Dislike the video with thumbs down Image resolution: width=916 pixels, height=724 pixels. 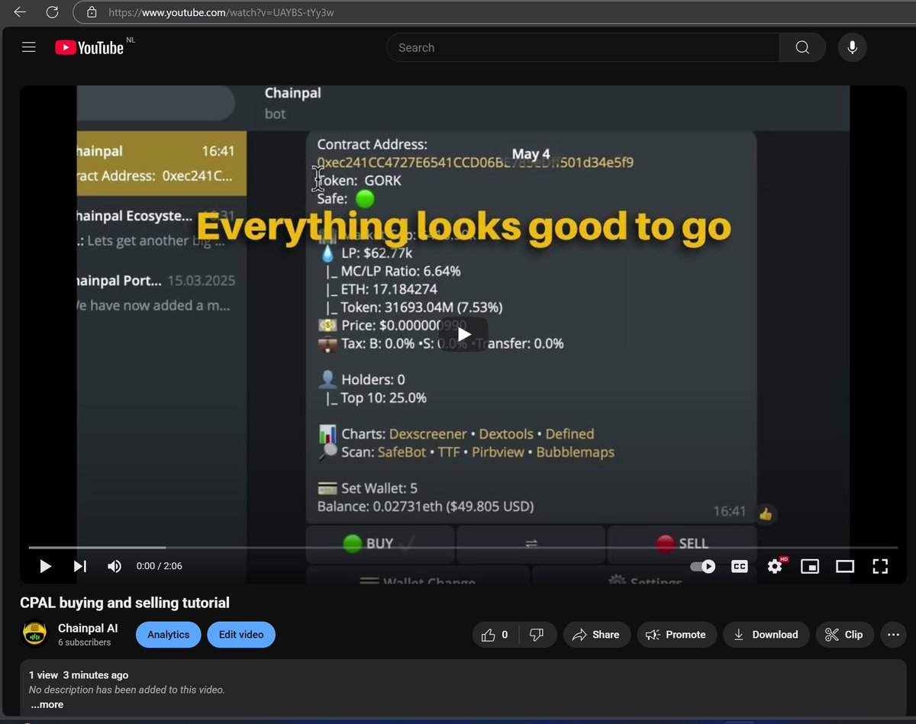537,635
